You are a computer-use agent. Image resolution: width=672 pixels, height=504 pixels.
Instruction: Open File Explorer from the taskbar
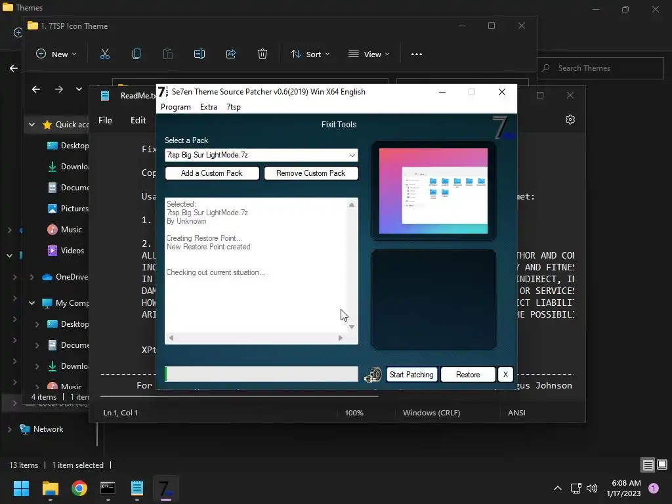(x=50, y=488)
